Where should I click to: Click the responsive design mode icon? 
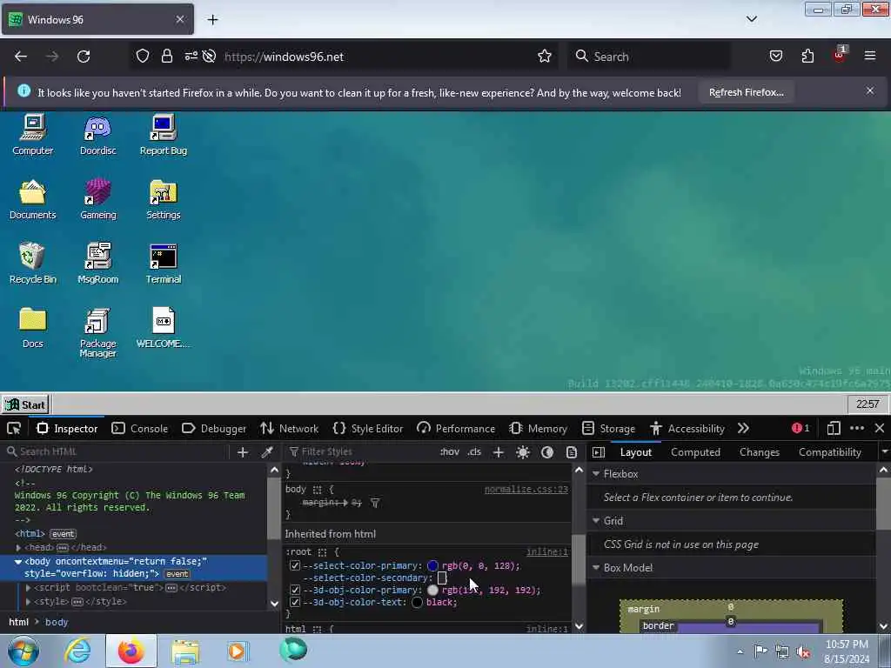834,428
